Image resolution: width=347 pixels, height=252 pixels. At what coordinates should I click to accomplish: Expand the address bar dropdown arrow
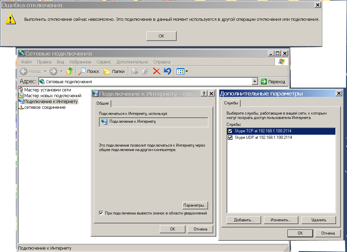[255, 81]
